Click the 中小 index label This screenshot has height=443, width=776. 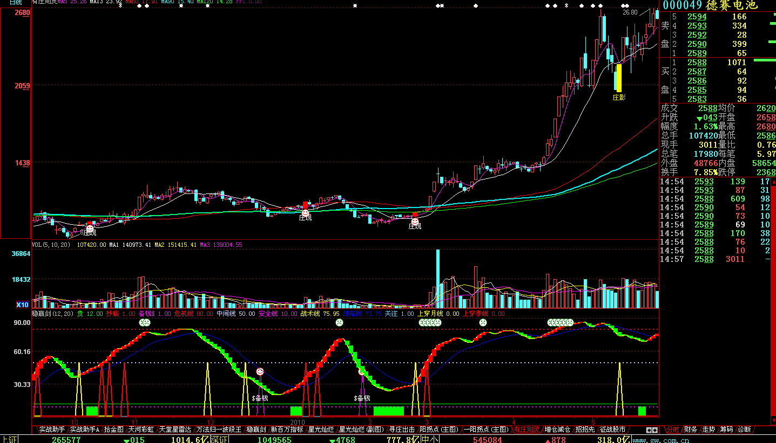429,439
